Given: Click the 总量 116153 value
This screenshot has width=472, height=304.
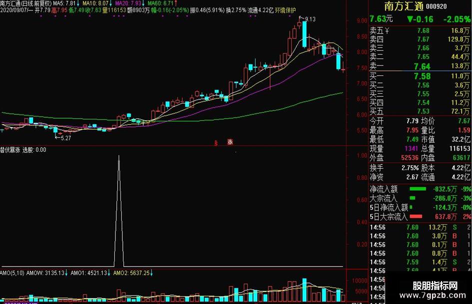Looking at the screenshot, I should [460, 148].
